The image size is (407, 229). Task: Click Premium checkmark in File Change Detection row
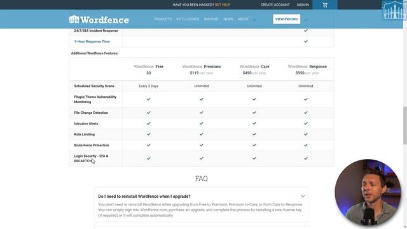(x=202, y=113)
